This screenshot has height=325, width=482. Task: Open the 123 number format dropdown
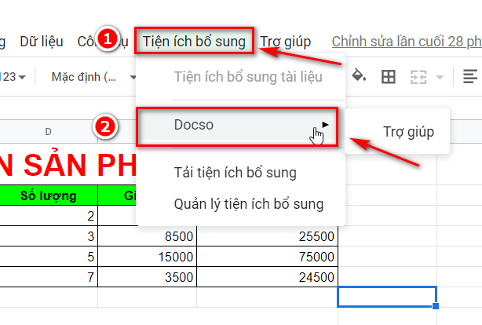click(13, 77)
